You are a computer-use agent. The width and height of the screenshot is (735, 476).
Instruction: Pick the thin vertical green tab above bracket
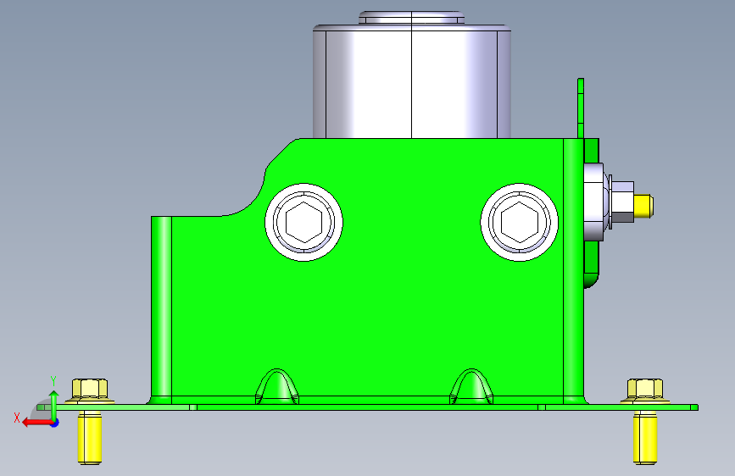pyautogui.click(x=581, y=108)
